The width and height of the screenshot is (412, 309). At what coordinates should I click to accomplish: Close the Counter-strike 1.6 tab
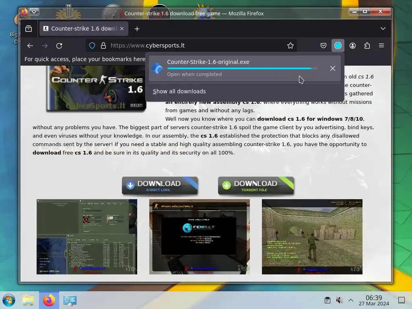point(122,29)
